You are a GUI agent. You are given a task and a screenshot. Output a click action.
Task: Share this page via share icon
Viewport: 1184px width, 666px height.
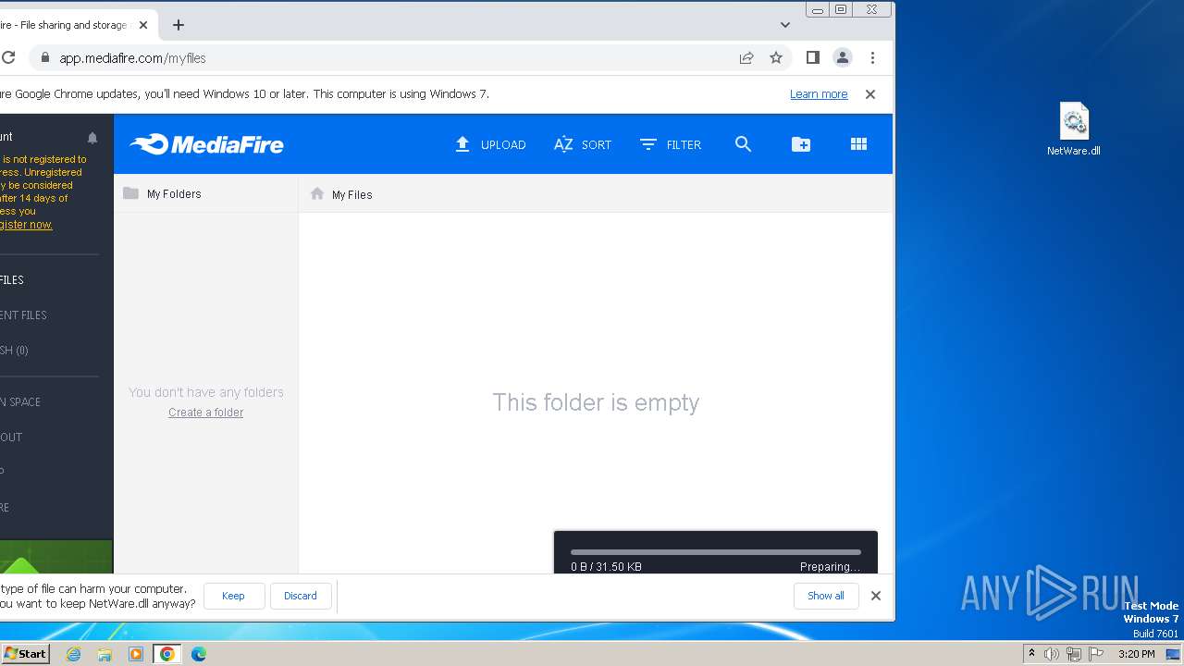click(x=746, y=57)
